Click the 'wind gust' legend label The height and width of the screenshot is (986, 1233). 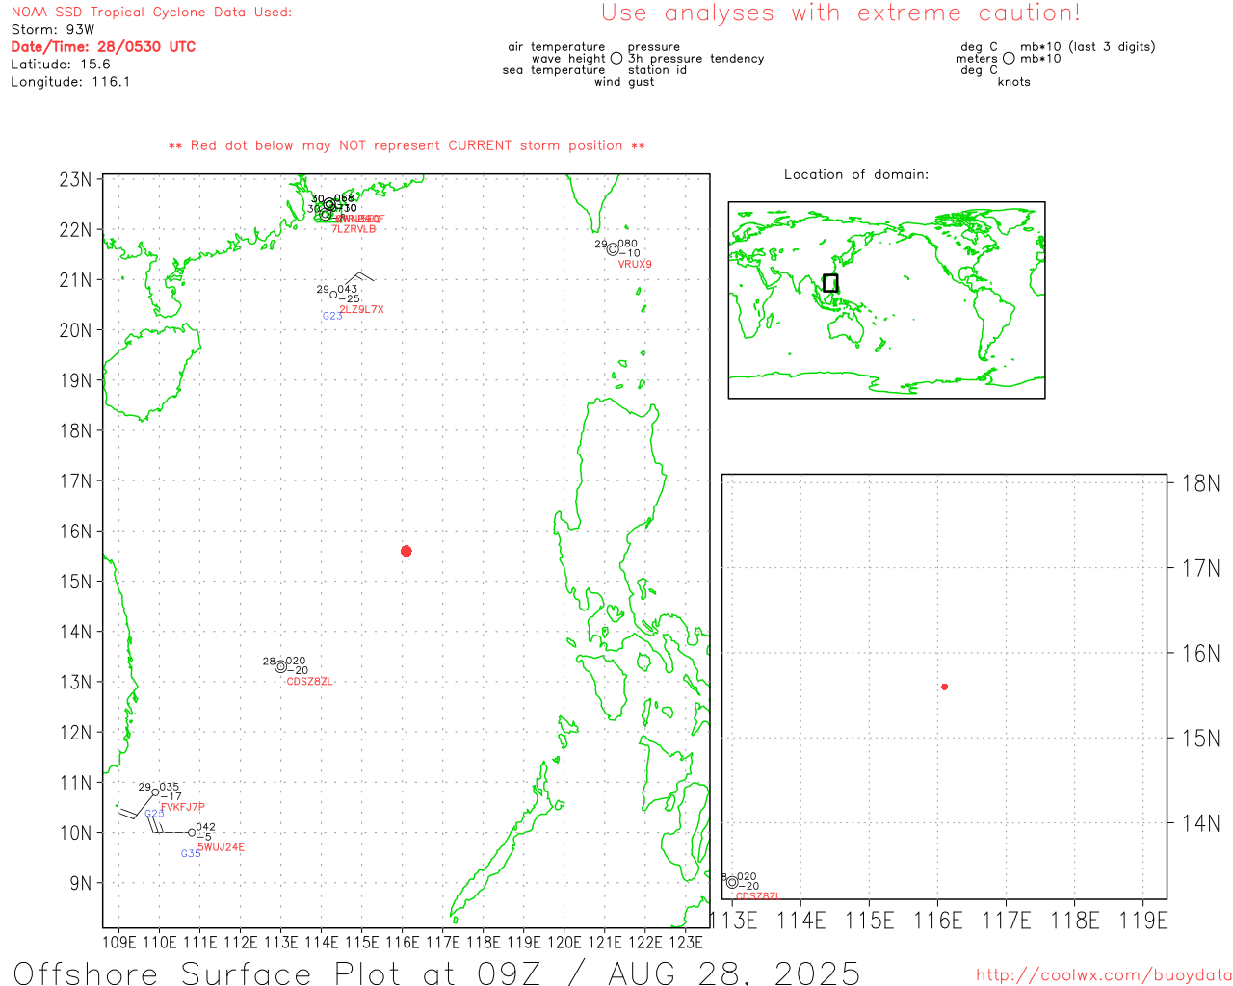pos(624,82)
